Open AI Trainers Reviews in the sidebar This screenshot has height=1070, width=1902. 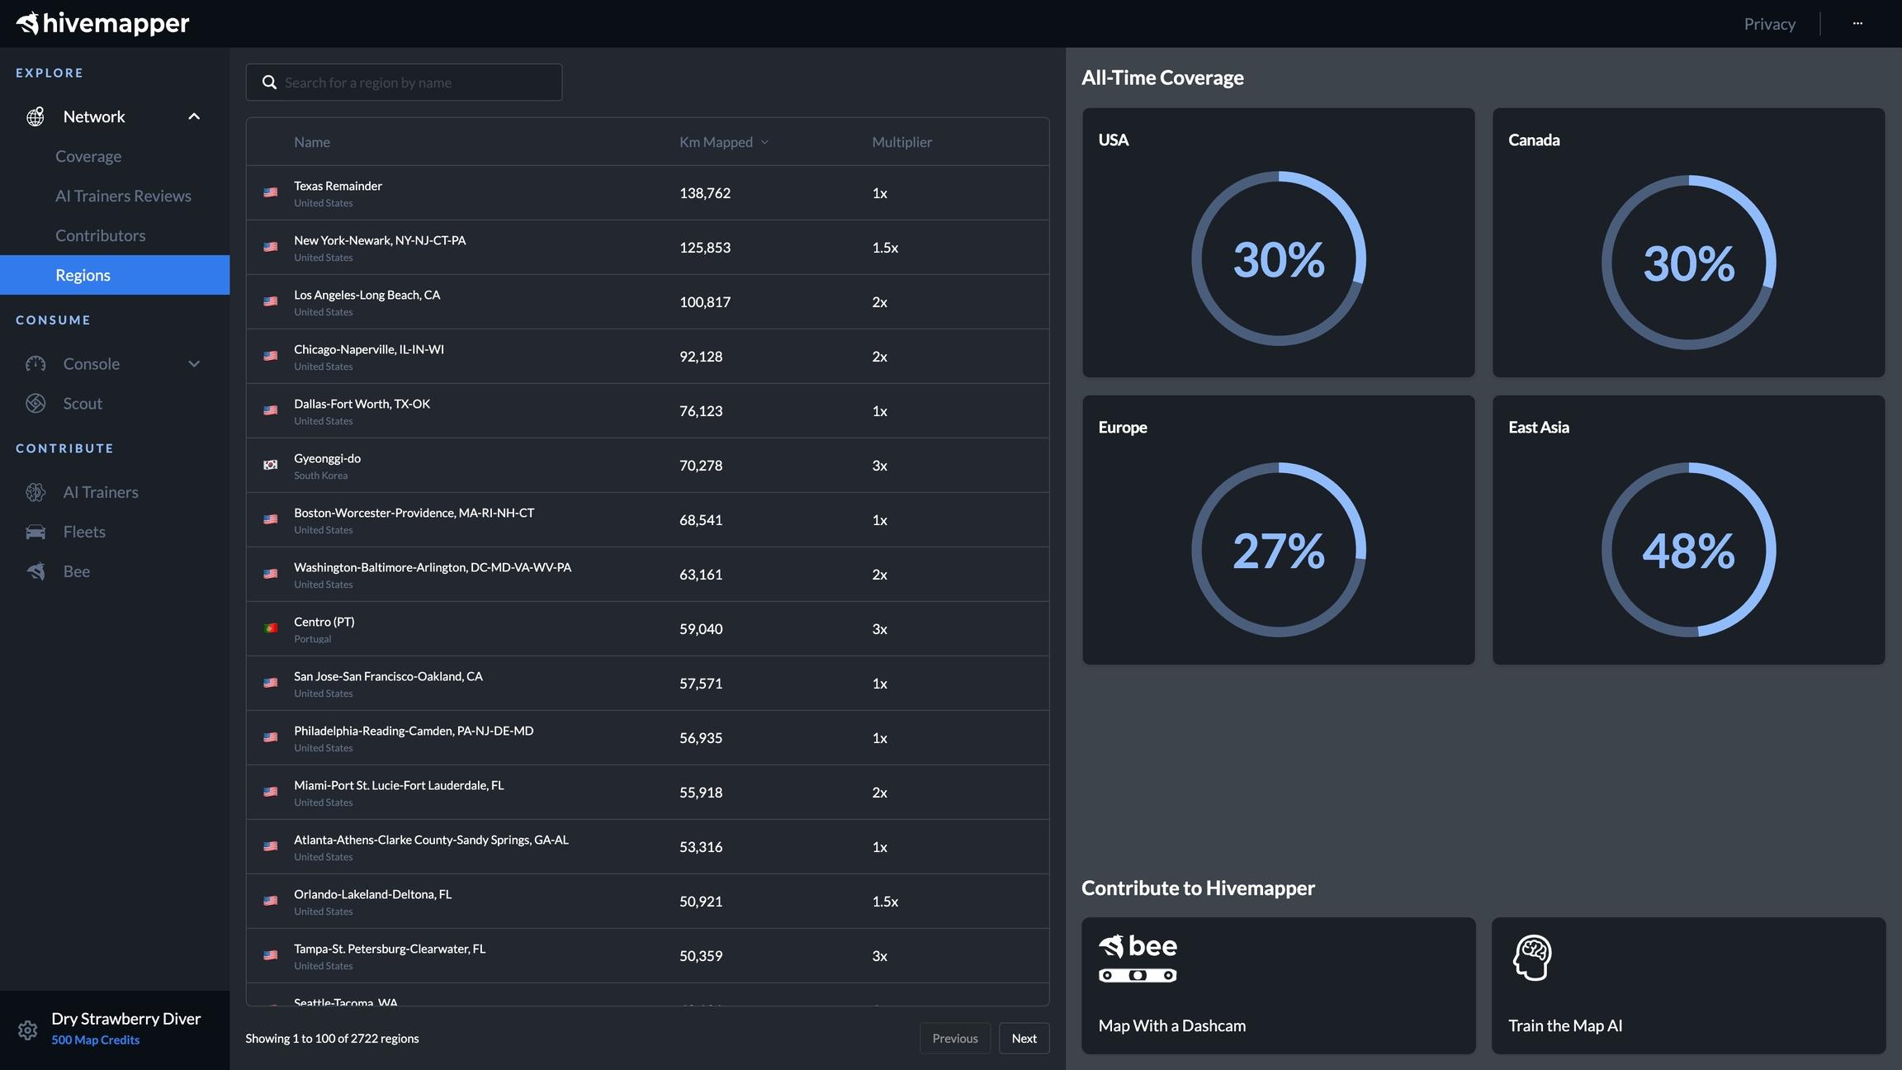coord(123,196)
